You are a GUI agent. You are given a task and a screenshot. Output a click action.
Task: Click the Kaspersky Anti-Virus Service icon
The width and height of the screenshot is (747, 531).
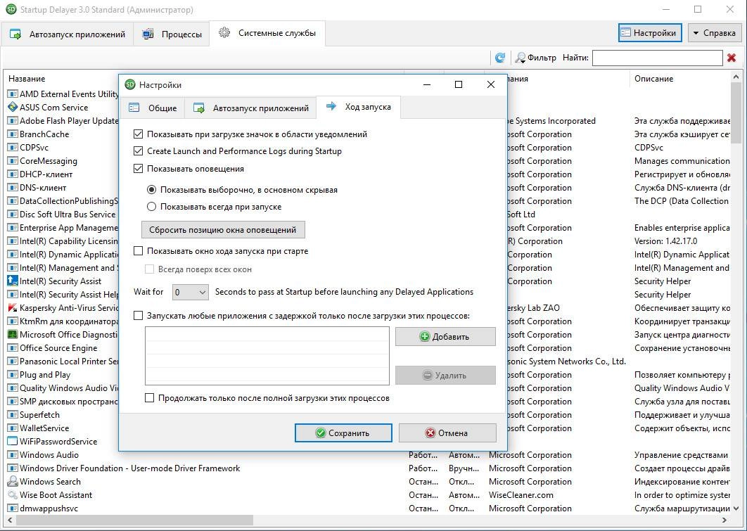pos(13,307)
